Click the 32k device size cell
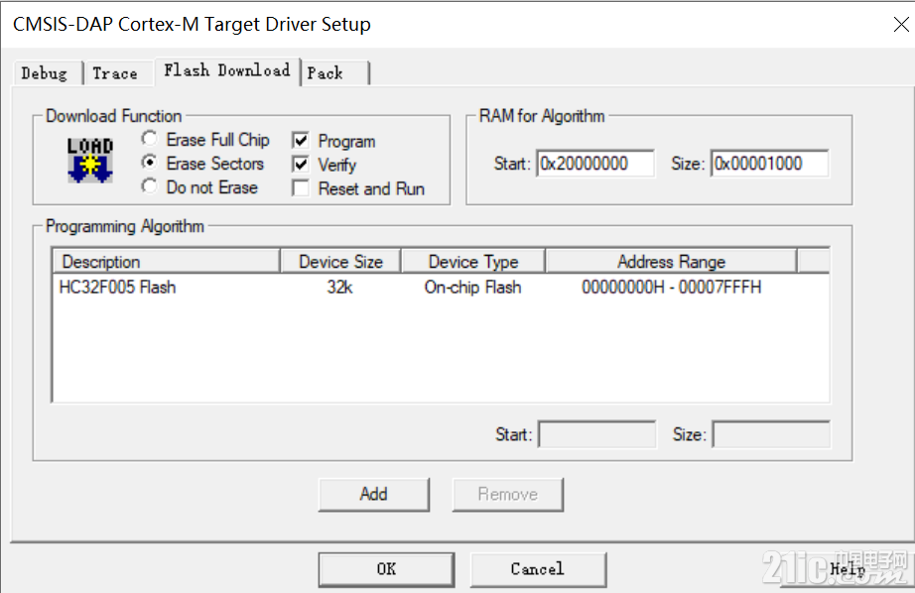The width and height of the screenshot is (915, 593). coord(339,288)
